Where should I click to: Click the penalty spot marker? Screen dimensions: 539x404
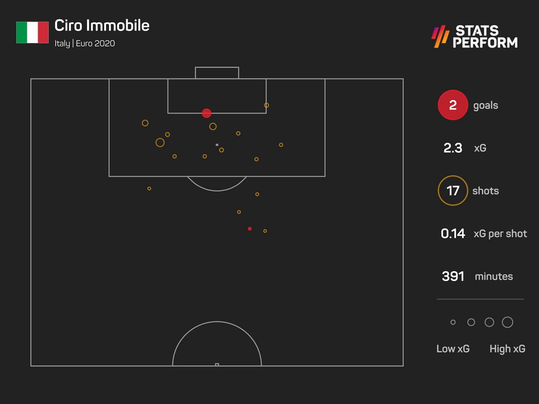pos(217,145)
